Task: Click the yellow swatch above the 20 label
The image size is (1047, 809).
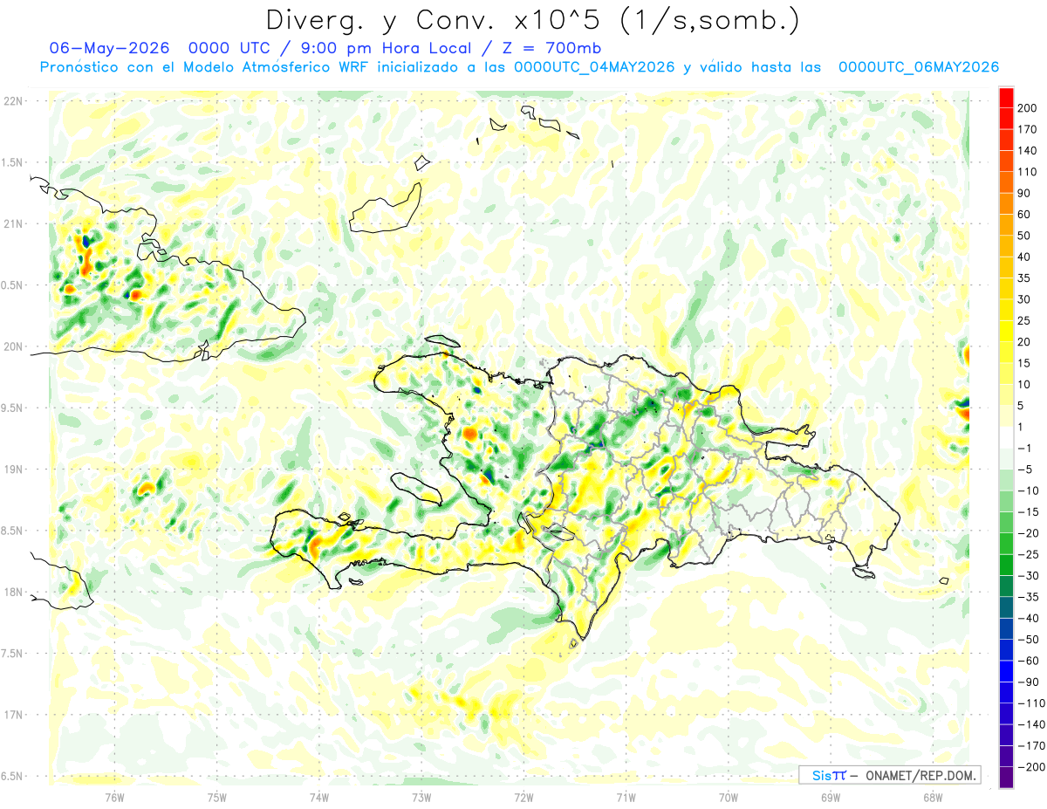Action: point(1006,330)
